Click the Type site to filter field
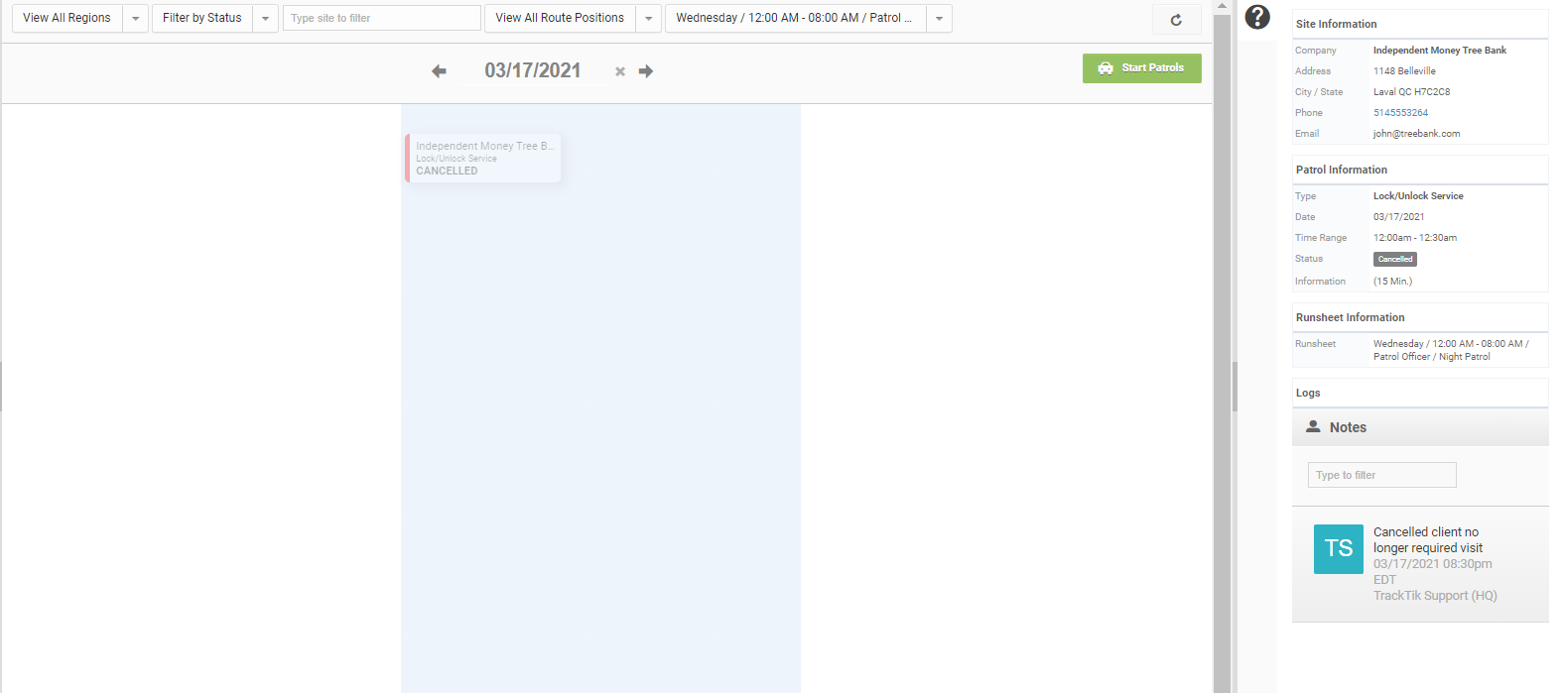 [x=382, y=19]
